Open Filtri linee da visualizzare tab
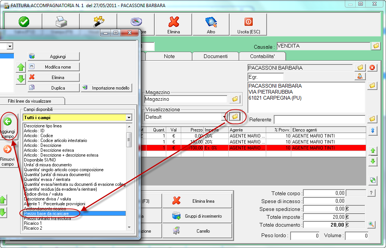 30,101
